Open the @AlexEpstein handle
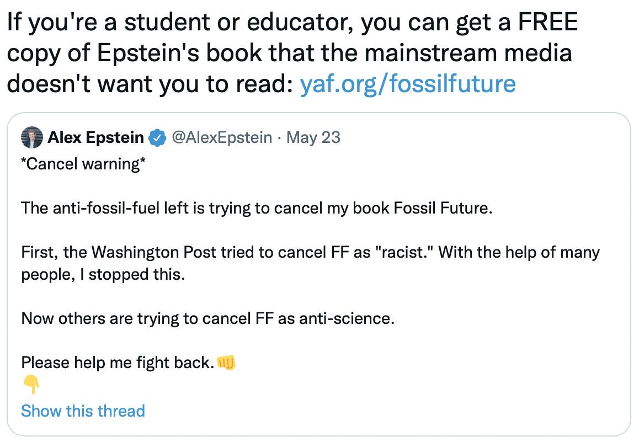This screenshot has height=442, width=639. pyautogui.click(x=222, y=137)
